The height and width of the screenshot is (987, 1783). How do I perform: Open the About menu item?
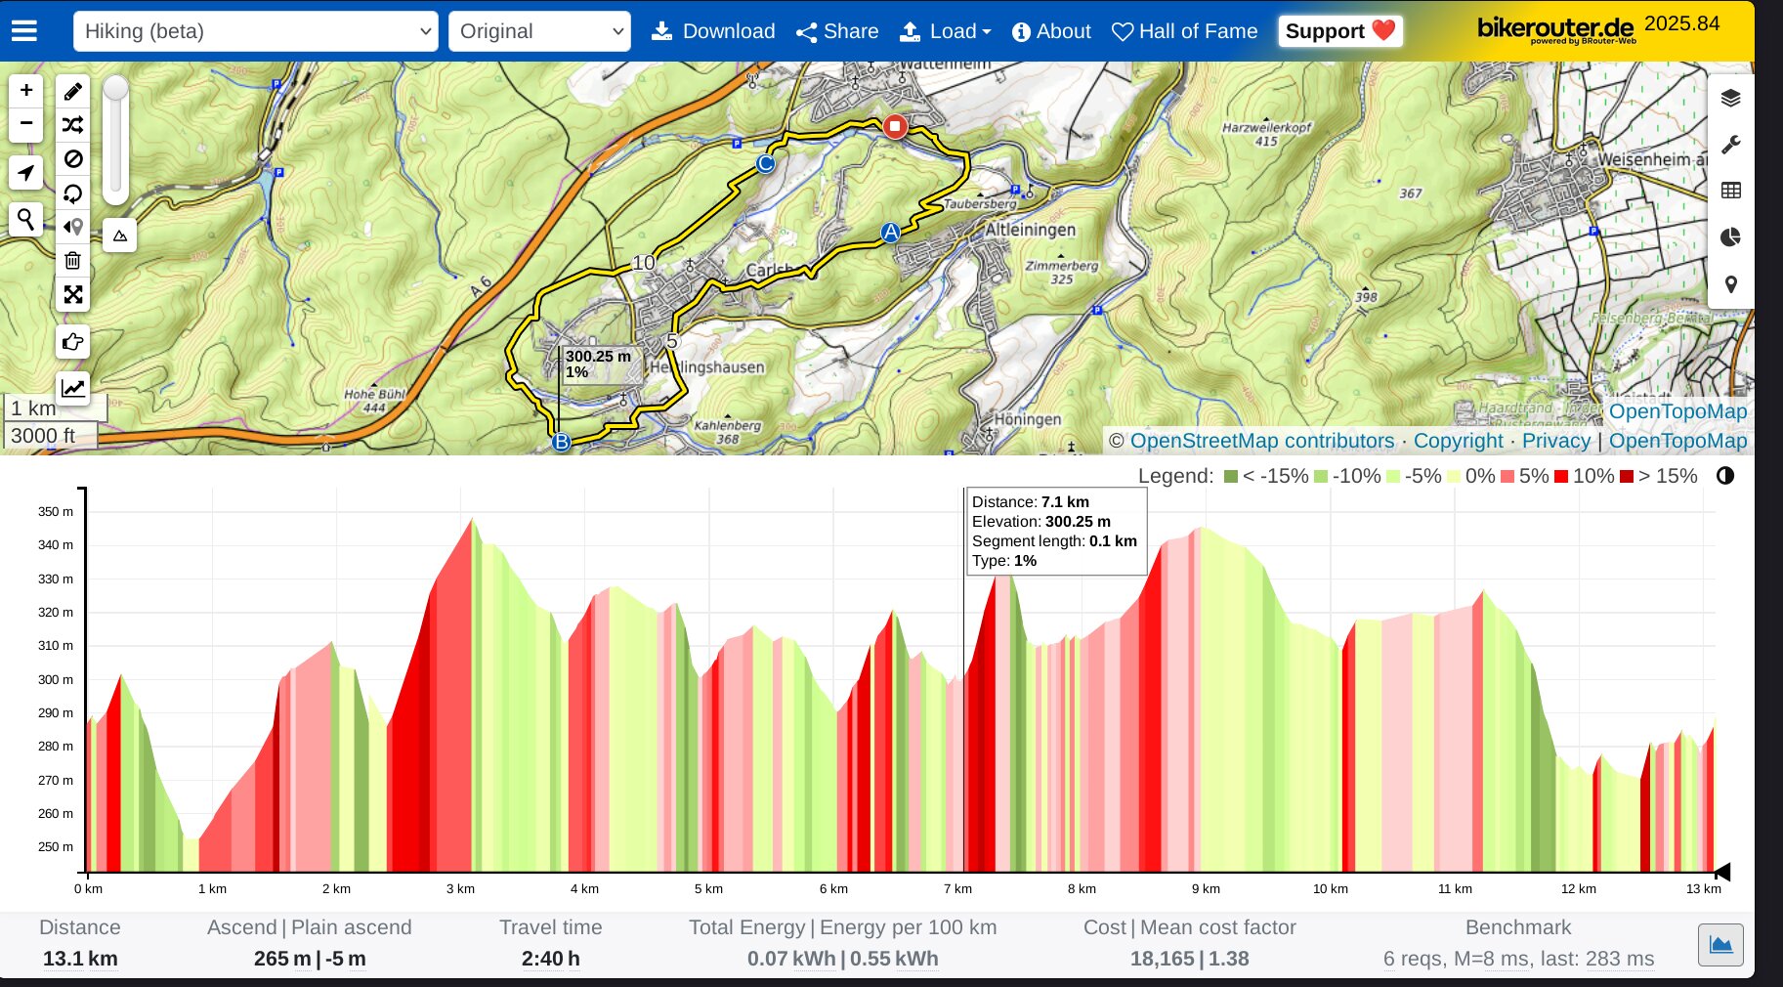coord(1051,31)
